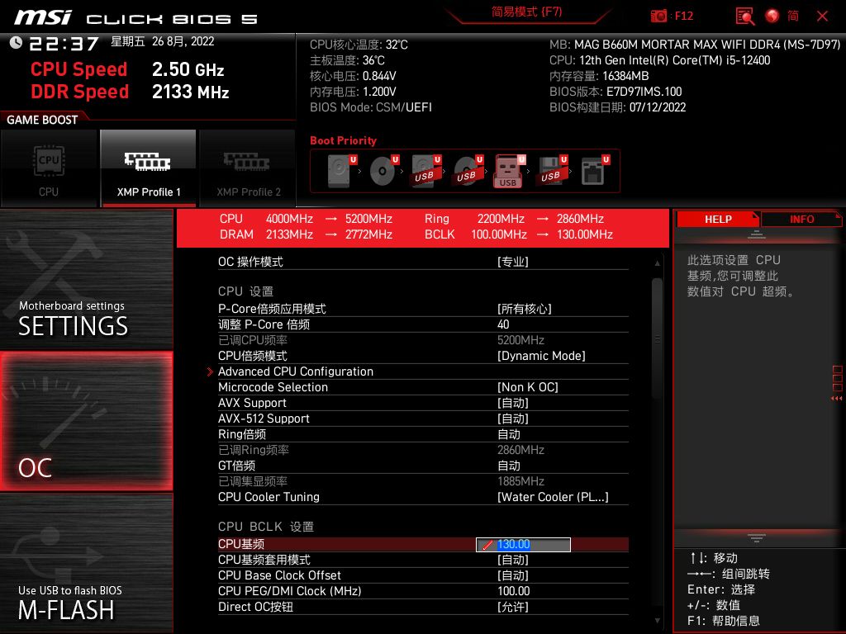Screen dimensions: 846x634
Task: Click the 简 language label
Action: (x=793, y=16)
